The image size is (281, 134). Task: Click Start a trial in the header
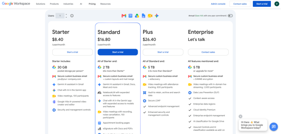pos(262,4)
